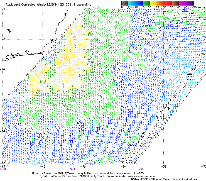Click the 'NOAA/NESDIS/Office of Research and Applications' credit
Image resolution: width=206 pixels, height=181 pixels.
tap(164, 179)
